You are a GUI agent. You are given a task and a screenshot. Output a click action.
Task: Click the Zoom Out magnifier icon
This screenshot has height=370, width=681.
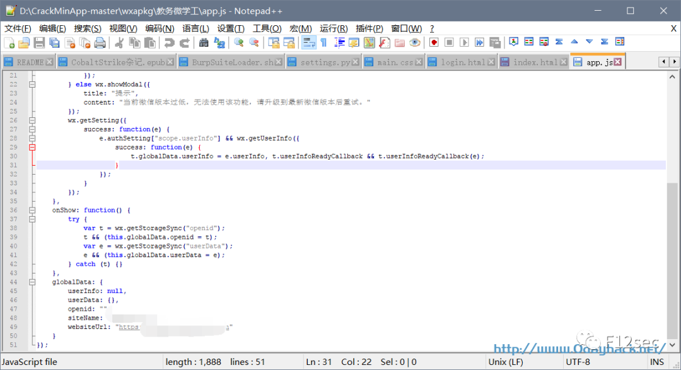[x=254, y=43]
